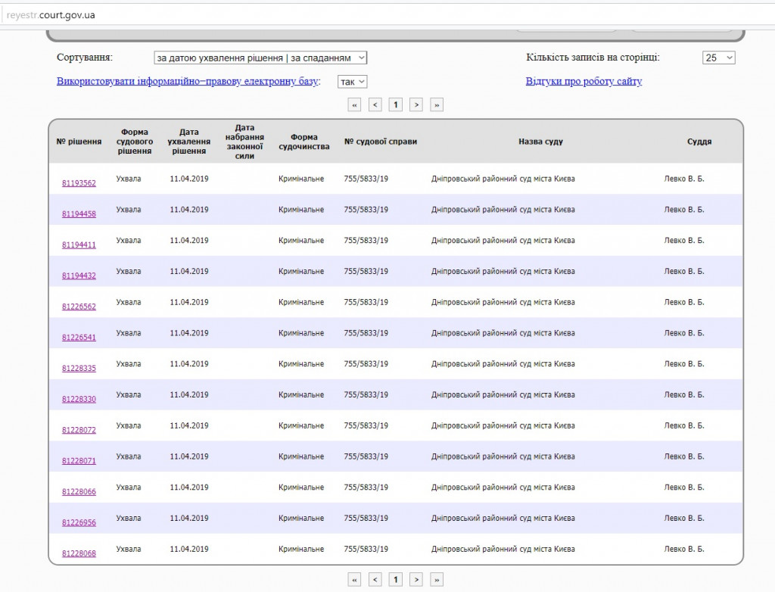Click next page arrow in bottom pagination
The height and width of the screenshot is (592, 775).
point(416,579)
